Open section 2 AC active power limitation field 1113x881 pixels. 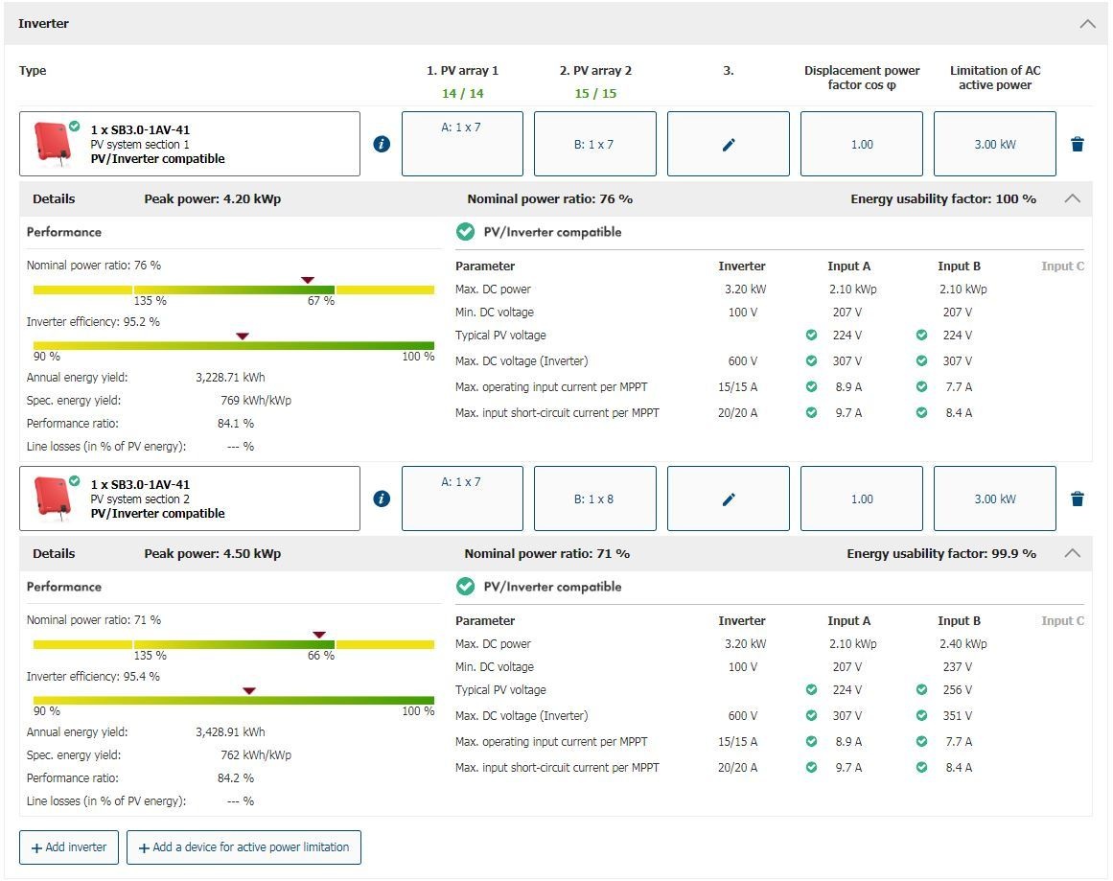pyautogui.click(x=994, y=498)
